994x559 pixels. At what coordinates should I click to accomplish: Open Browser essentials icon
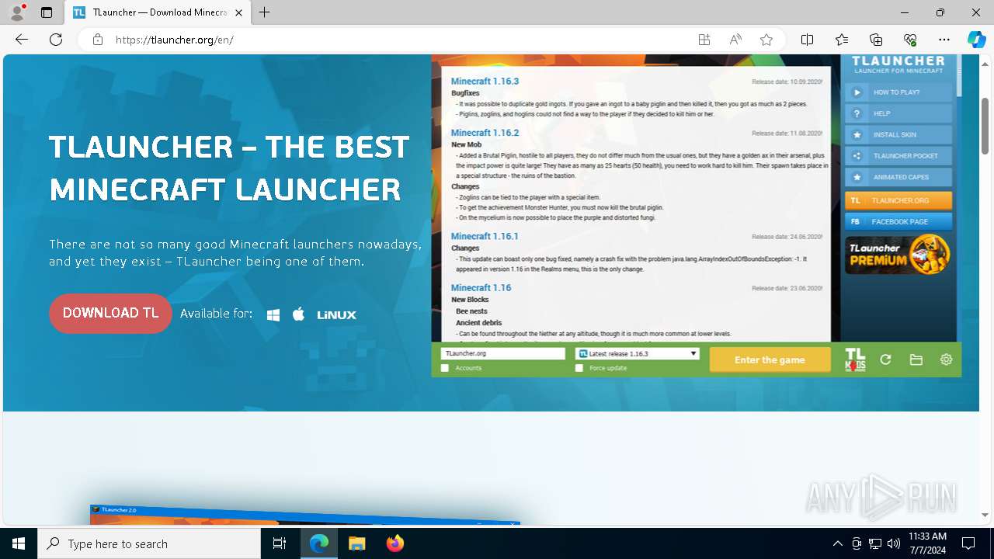(x=910, y=40)
